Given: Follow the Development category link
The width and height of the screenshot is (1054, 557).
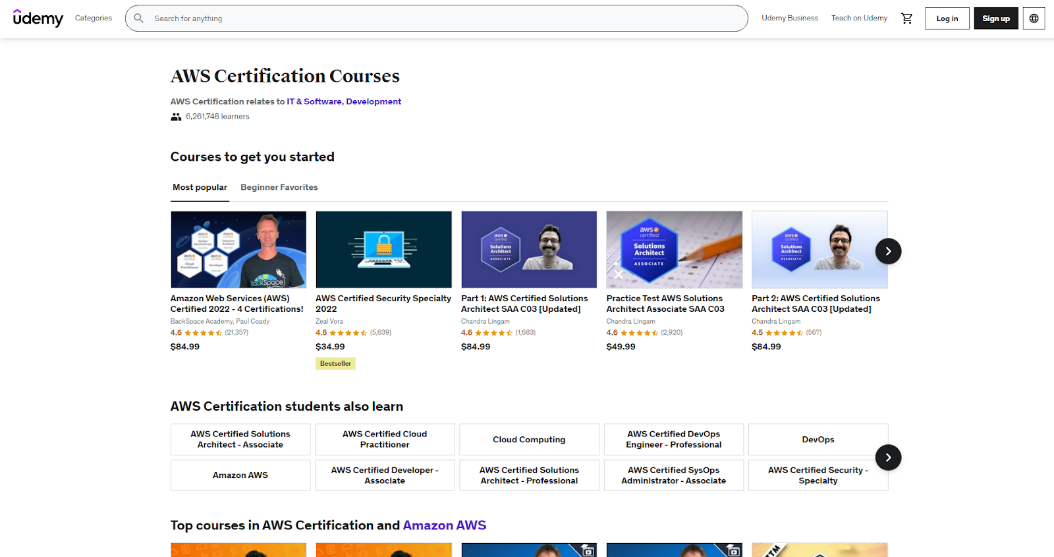Looking at the screenshot, I should [x=374, y=102].
